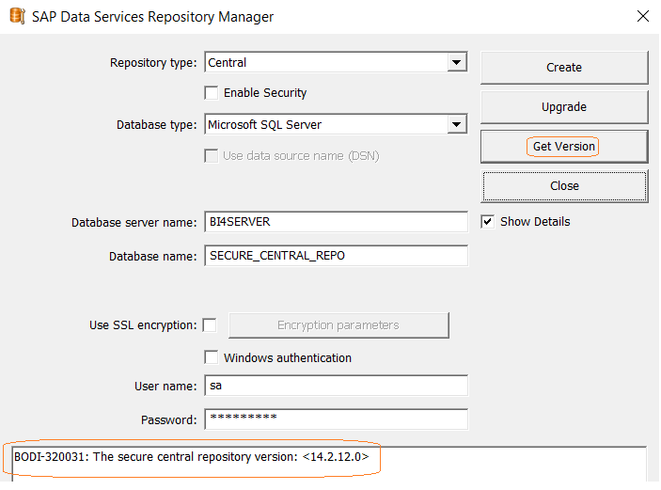The height and width of the screenshot is (490, 661).
Task: Click the Microsoft SQL Server combo box
Action: [x=336, y=124]
